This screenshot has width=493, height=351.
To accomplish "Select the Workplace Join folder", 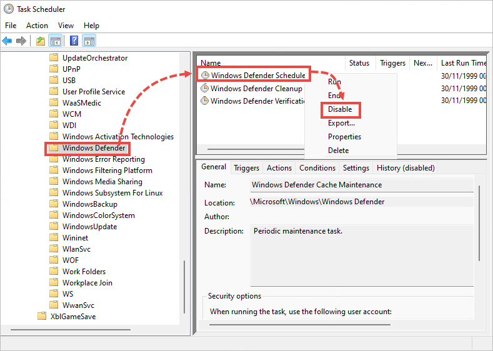I will tap(87, 283).
